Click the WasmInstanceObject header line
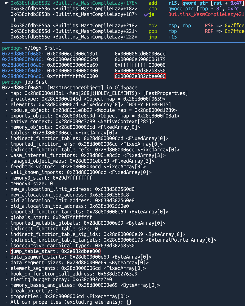Viewport: 245px width, 306px height. pos(69,88)
